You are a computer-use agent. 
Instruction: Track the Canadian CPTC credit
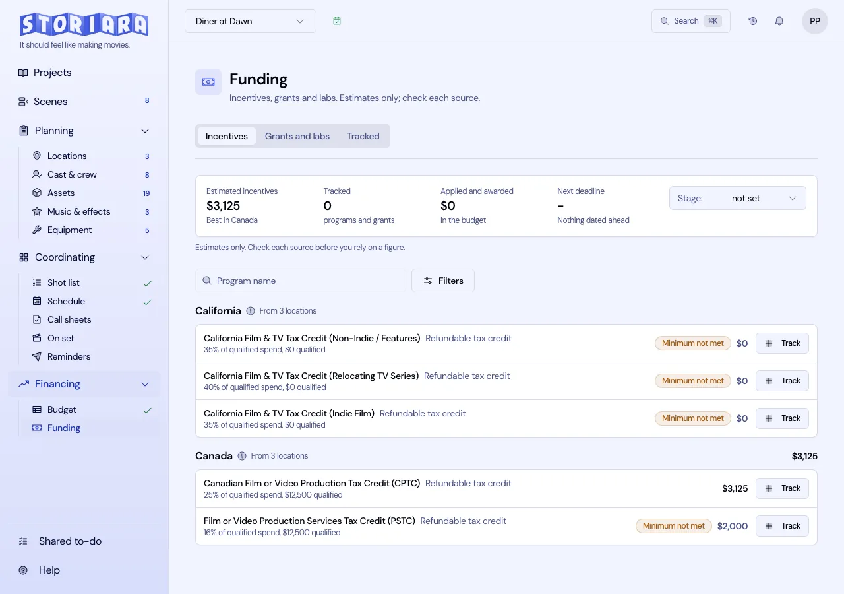pyautogui.click(x=782, y=488)
